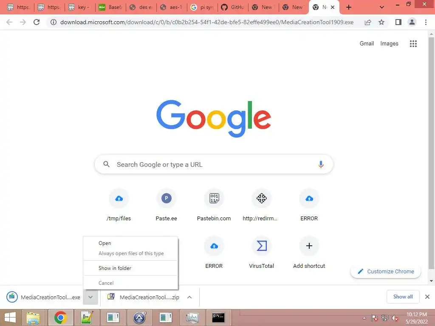Expand options for MediaCreationTool .exe download
Image resolution: width=435 pixels, height=326 pixels.
click(90, 297)
